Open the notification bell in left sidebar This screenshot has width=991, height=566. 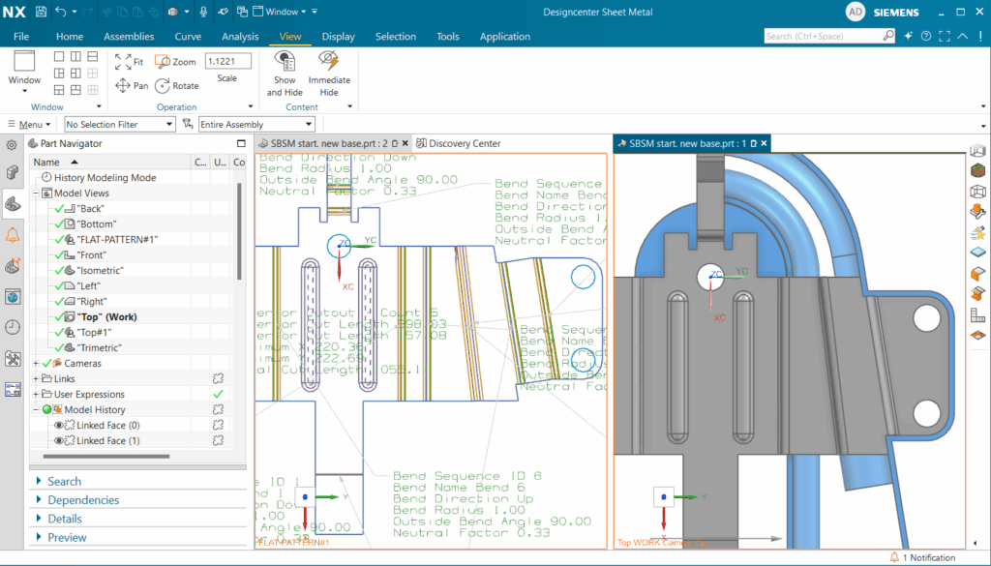point(13,235)
